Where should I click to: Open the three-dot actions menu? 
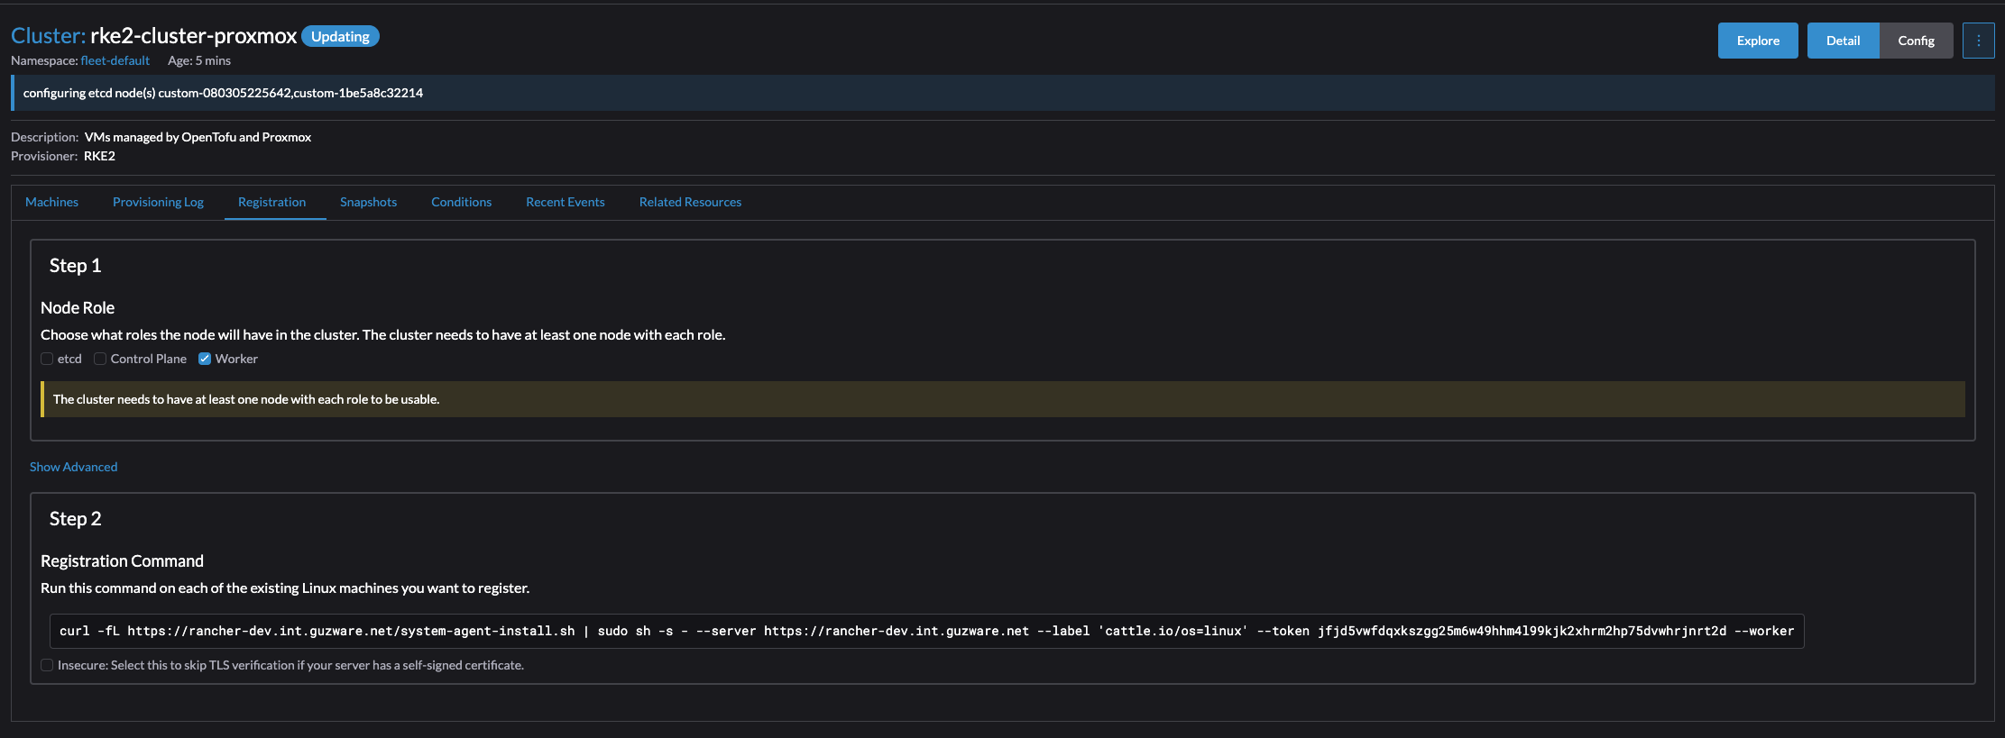pyautogui.click(x=1978, y=41)
